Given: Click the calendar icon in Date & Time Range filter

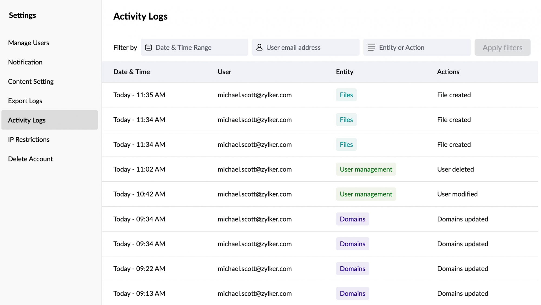Looking at the screenshot, I should click(x=148, y=47).
